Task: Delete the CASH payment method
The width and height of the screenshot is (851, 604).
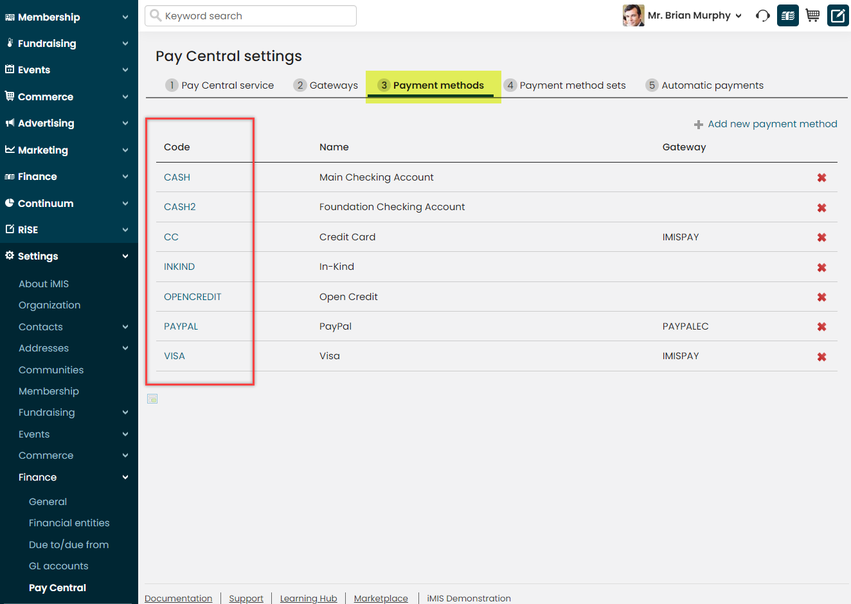Action: click(821, 177)
